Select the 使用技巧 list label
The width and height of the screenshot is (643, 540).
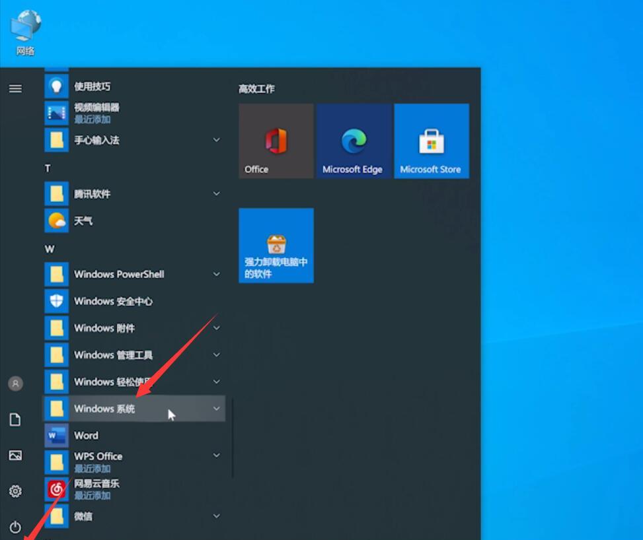[93, 86]
